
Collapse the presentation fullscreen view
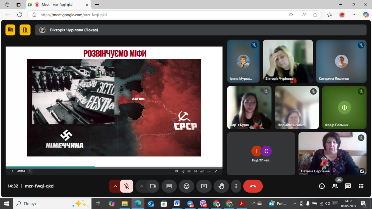click(216, 171)
